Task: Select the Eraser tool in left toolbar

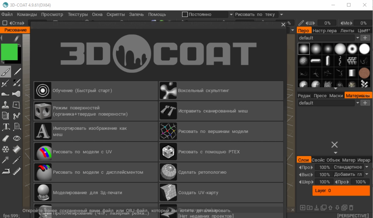Action: point(6,138)
